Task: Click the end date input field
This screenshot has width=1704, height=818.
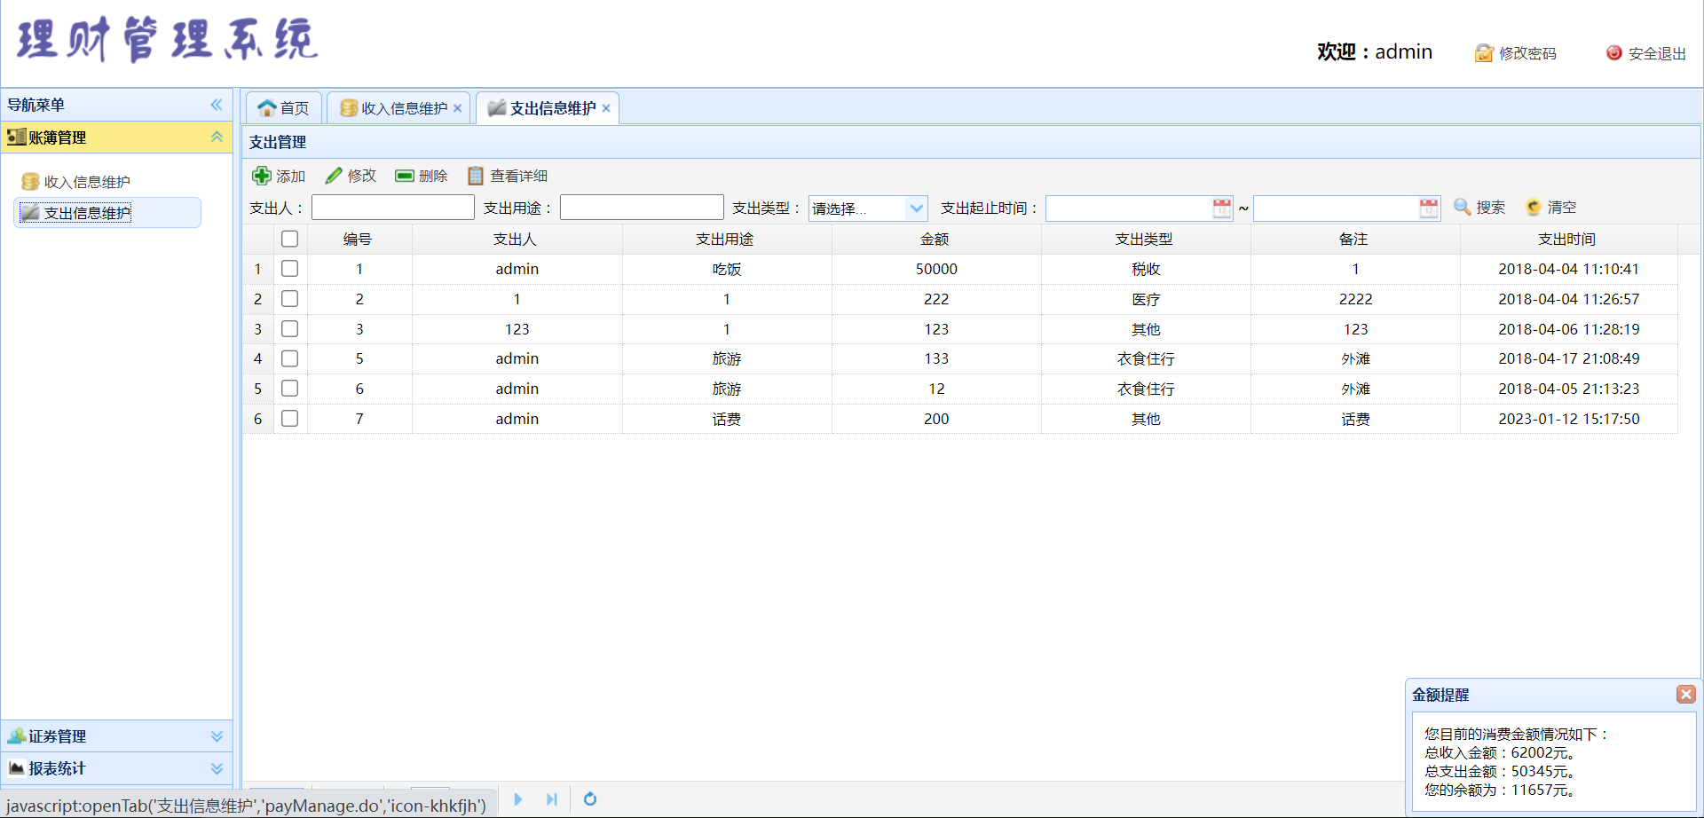Action: (x=1336, y=208)
